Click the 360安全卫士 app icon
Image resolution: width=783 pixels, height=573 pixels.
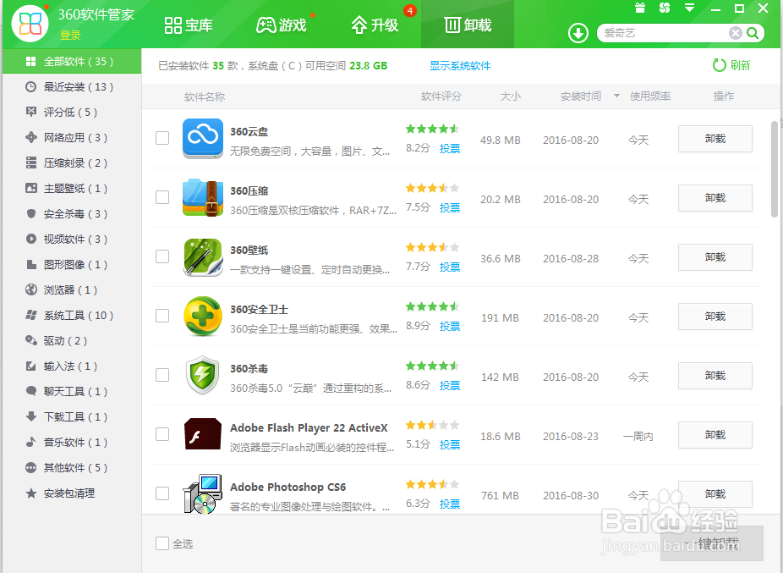click(203, 316)
